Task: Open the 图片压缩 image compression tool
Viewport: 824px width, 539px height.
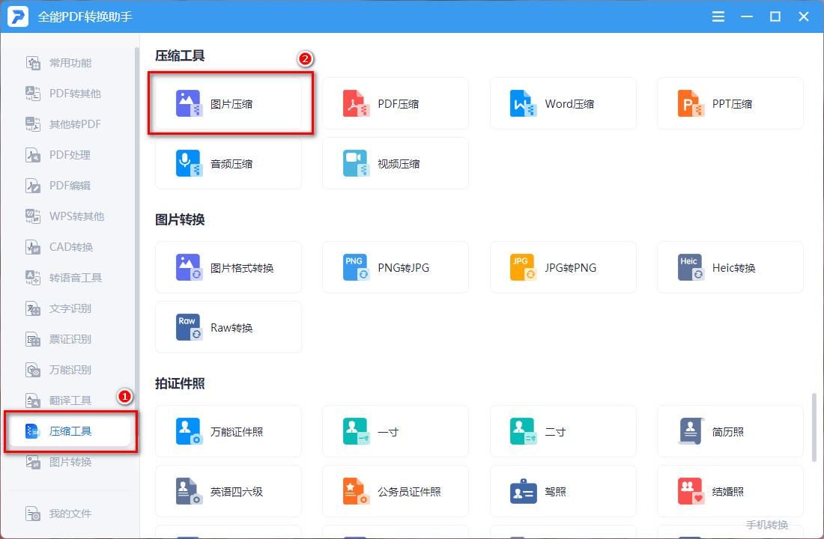Action: coord(228,103)
